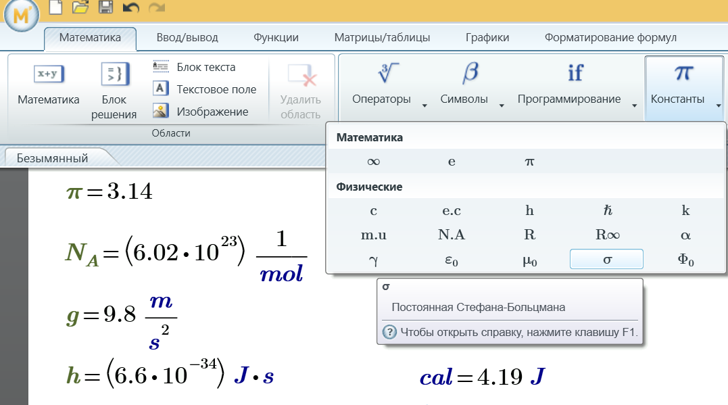
Task: Insert an Изображение image region
Action: [x=201, y=112]
